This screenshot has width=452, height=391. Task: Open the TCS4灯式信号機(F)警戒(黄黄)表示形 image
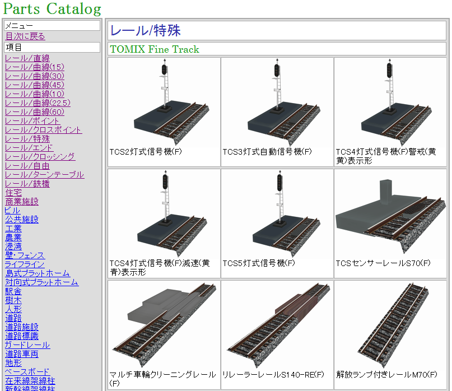pos(390,103)
